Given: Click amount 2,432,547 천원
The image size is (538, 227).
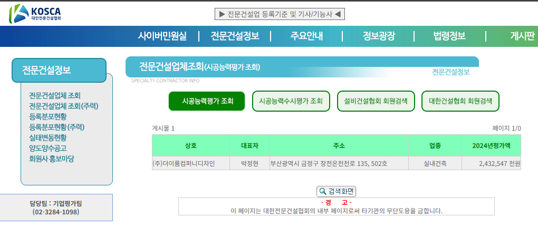Looking at the screenshot, I should (x=500, y=163).
